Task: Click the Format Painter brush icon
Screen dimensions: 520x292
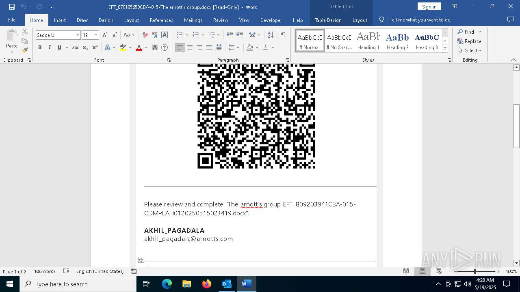Action: (x=25, y=50)
